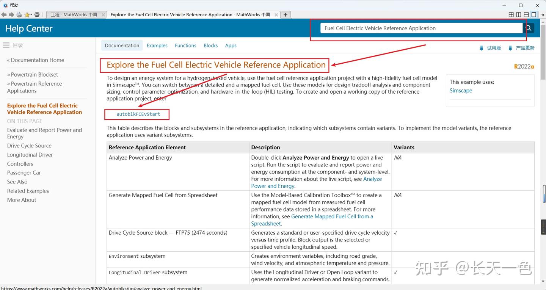This screenshot has height=290, width=546.
Task: Collapse the 目录 contents panel
Action: [6, 44]
